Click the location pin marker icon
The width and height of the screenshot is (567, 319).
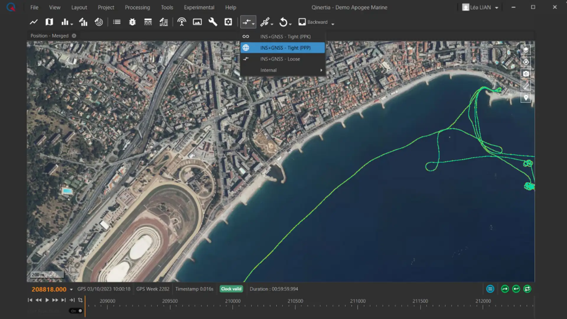point(526,98)
